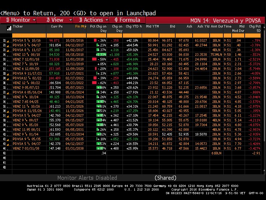Select the VENZ 7 03/31/38 ticker

pos(26,149)
